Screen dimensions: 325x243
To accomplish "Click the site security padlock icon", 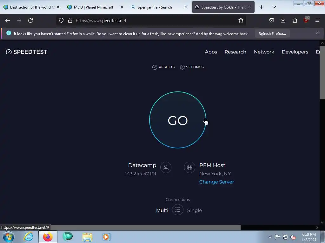I will point(70,20).
